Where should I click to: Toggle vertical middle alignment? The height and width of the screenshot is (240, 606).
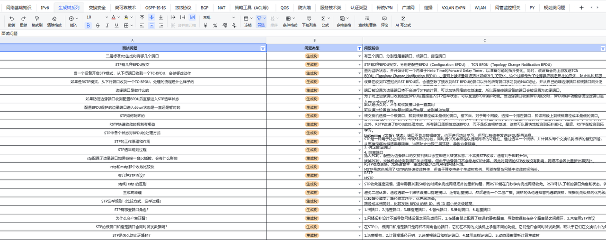(x=151, y=17)
